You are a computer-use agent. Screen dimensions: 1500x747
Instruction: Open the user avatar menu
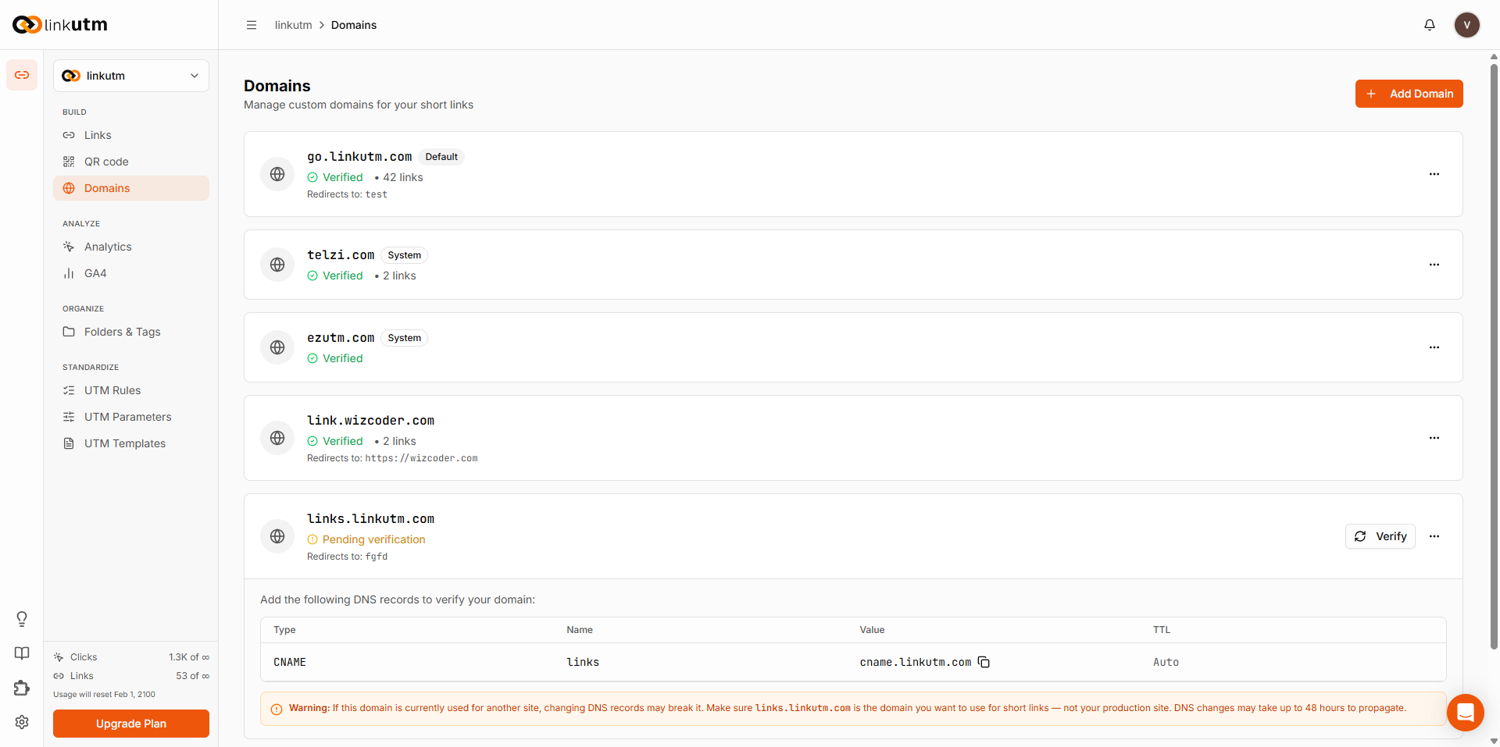tap(1466, 25)
